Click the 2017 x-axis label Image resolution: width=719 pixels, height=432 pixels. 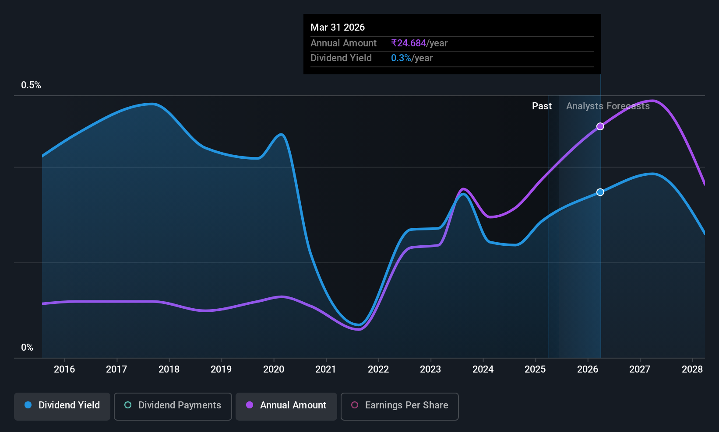click(x=116, y=369)
